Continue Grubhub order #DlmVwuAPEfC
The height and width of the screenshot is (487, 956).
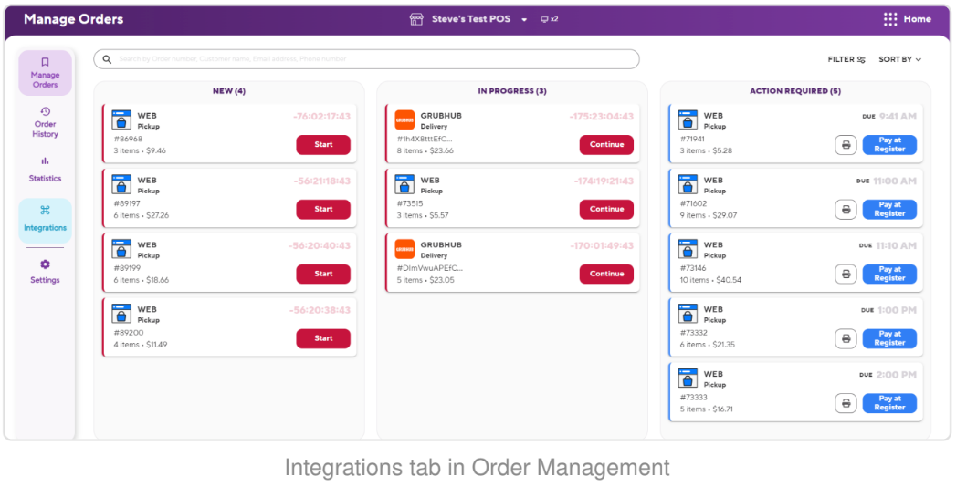click(x=606, y=274)
